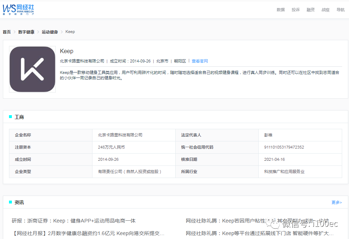Click the 网经社 logo in header
This screenshot has height=239, width=349.
18,9
